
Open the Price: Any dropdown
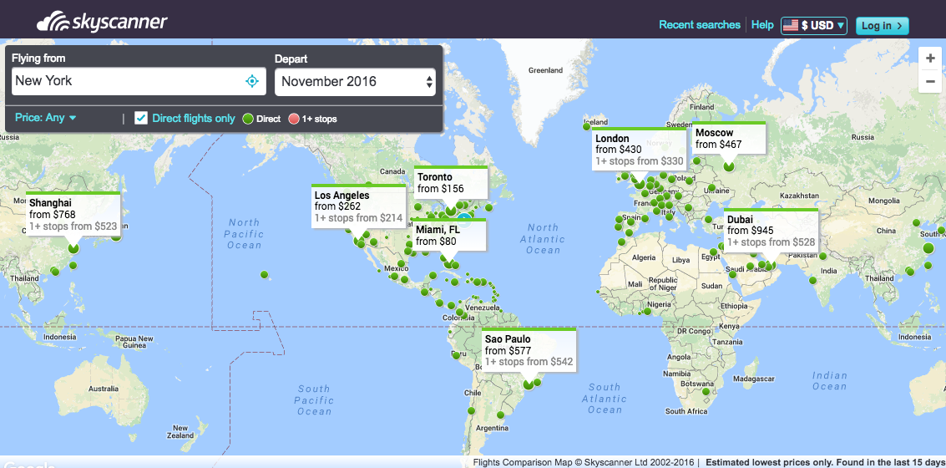click(x=46, y=118)
